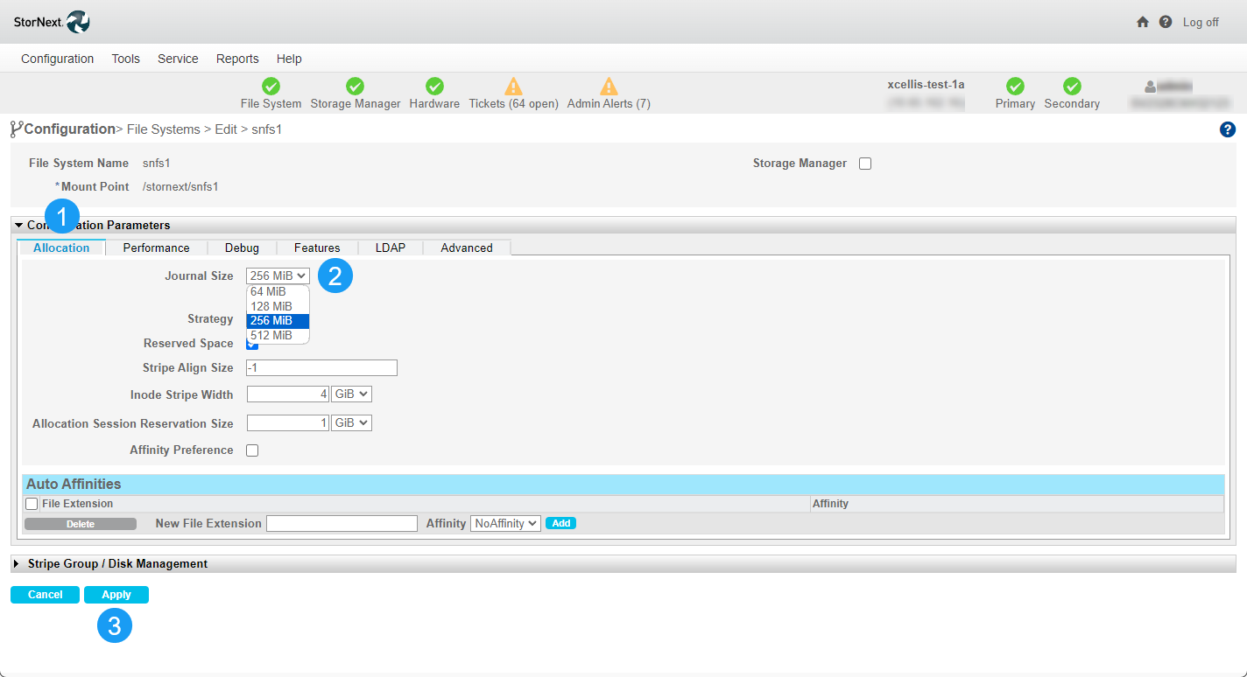Click the Hardware status check icon
The width and height of the screenshot is (1247, 677).
[434, 87]
